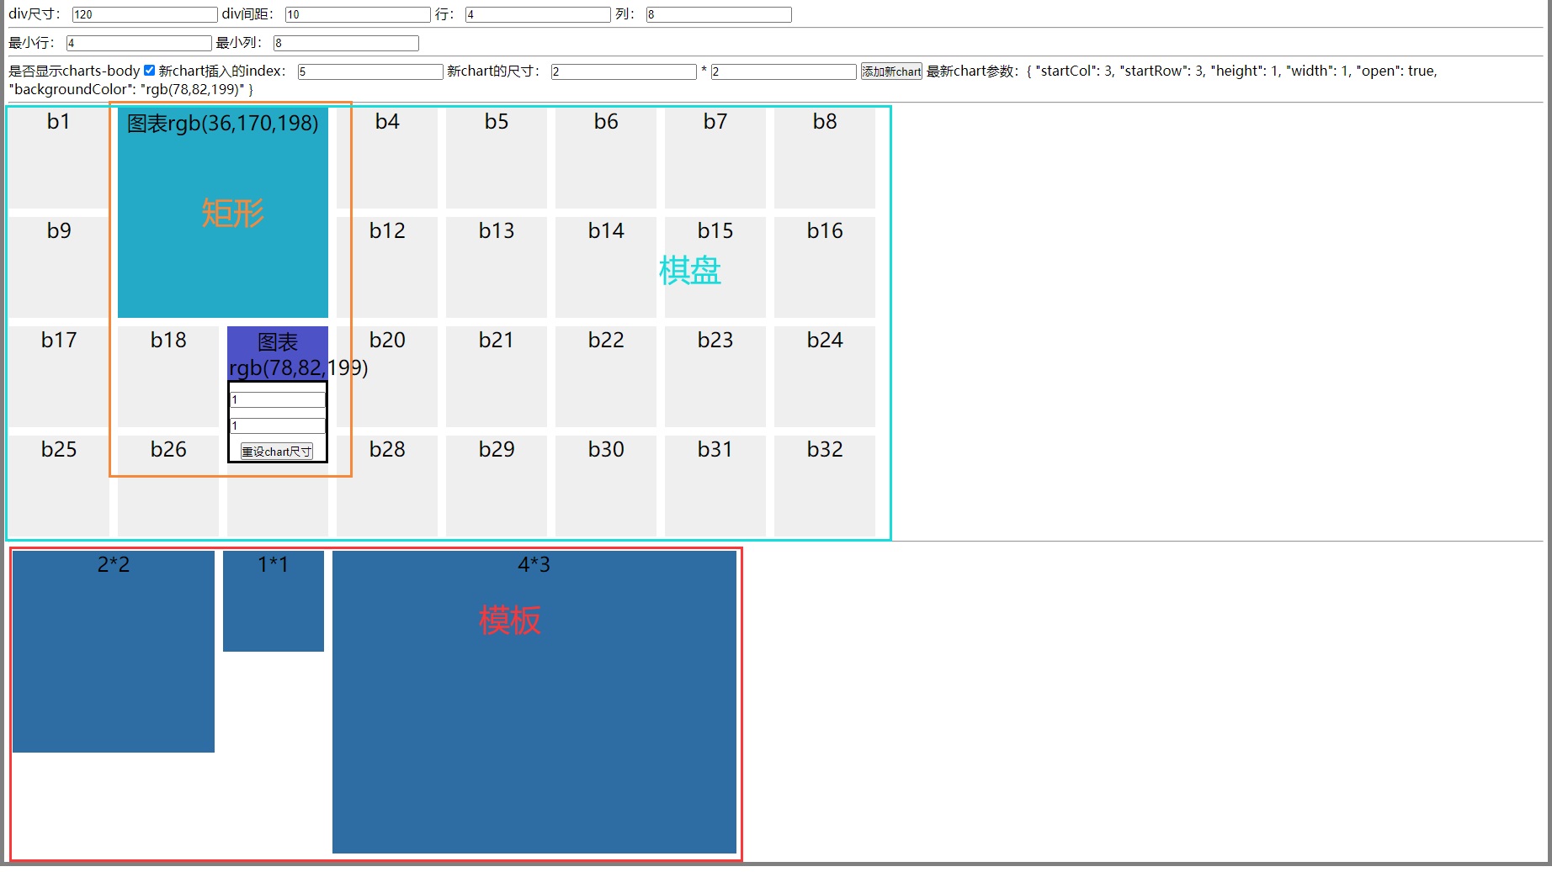Click the second size input in purple chart
1552x872 pixels.
click(278, 425)
